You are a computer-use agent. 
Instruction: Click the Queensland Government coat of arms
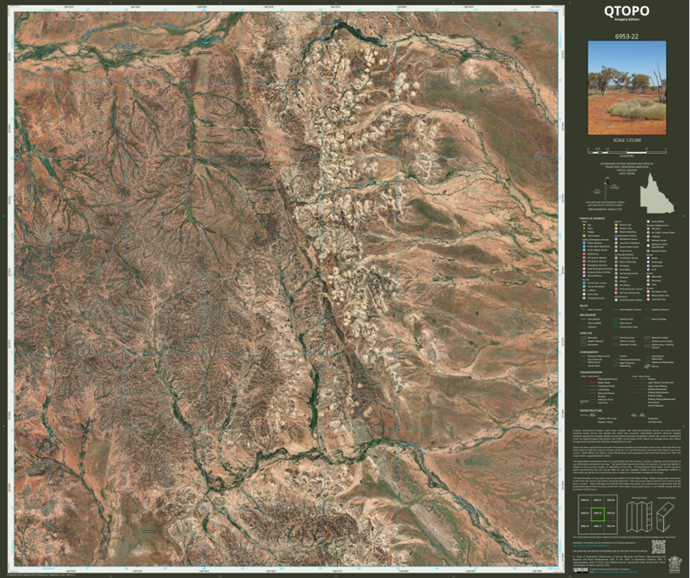(675, 565)
